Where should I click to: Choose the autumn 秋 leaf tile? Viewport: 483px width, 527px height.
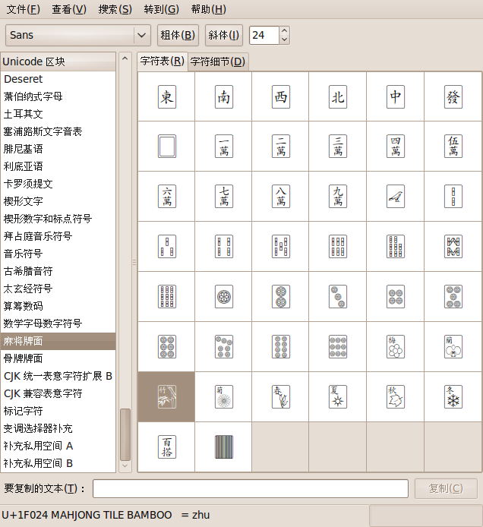coord(395,397)
